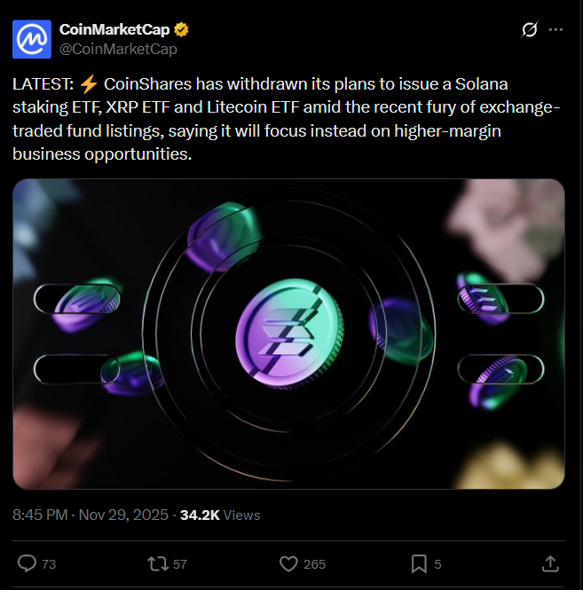Click the repost count 57

click(181, 564)
